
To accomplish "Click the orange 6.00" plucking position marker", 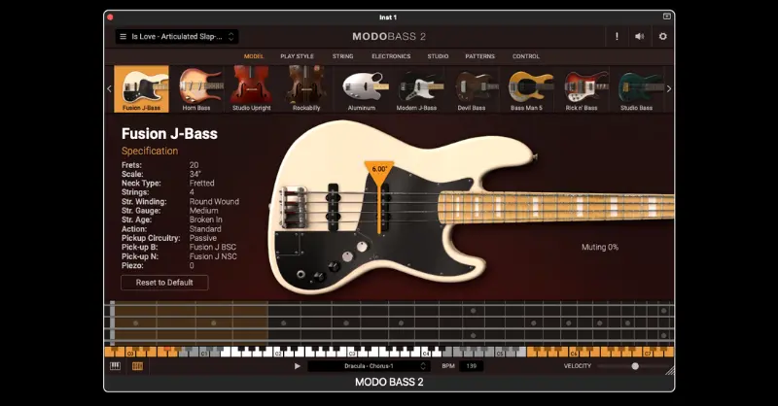I will [x=379, y=170].
